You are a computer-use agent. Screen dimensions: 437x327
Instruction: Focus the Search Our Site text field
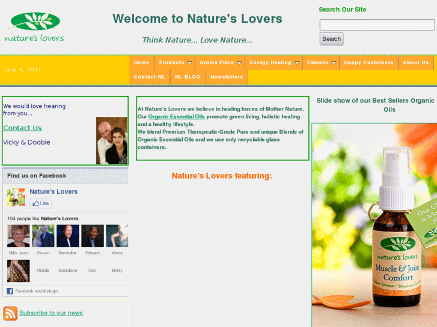pyautogui.click(x=377, y=25)
